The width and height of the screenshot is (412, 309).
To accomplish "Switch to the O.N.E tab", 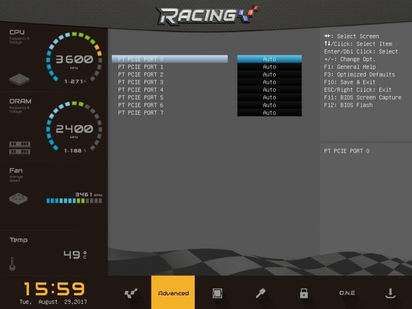I will [x=347, y=293].
